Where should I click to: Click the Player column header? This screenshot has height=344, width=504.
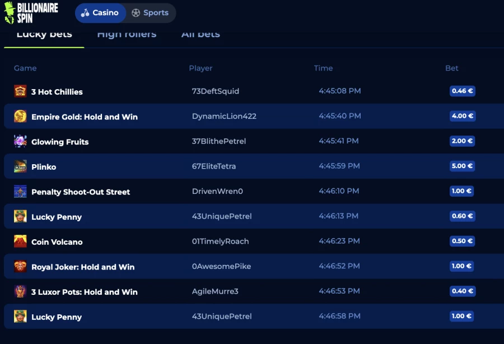200,68
